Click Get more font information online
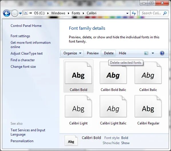This screenshot has width=171, height=151. click(31, 45)
